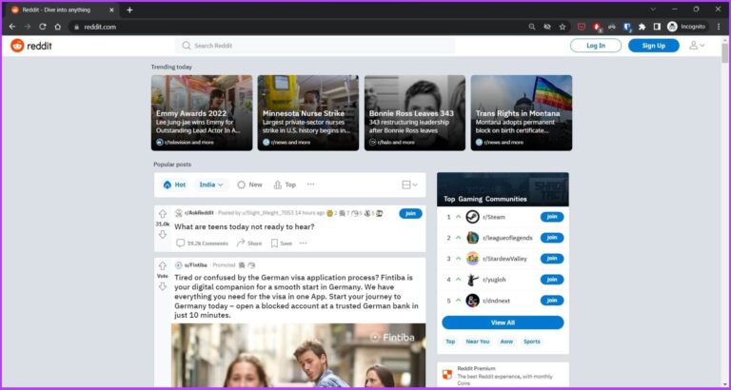
Task: Go back using browser back arrow
Action: (x=12, y=27)
